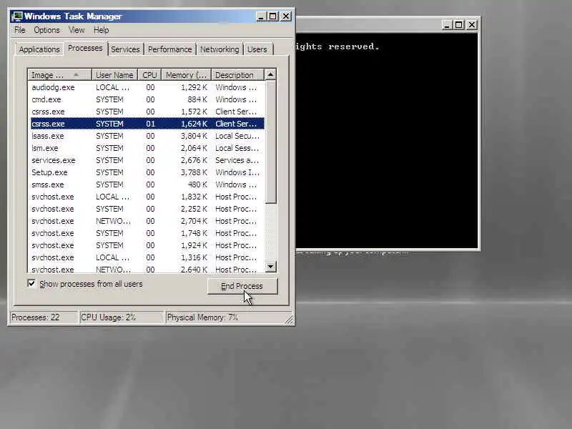Select svchost.exe row using 1,832 K
Image resolution: width=572 pixels, height=429 pixels.
click(147, 197)
